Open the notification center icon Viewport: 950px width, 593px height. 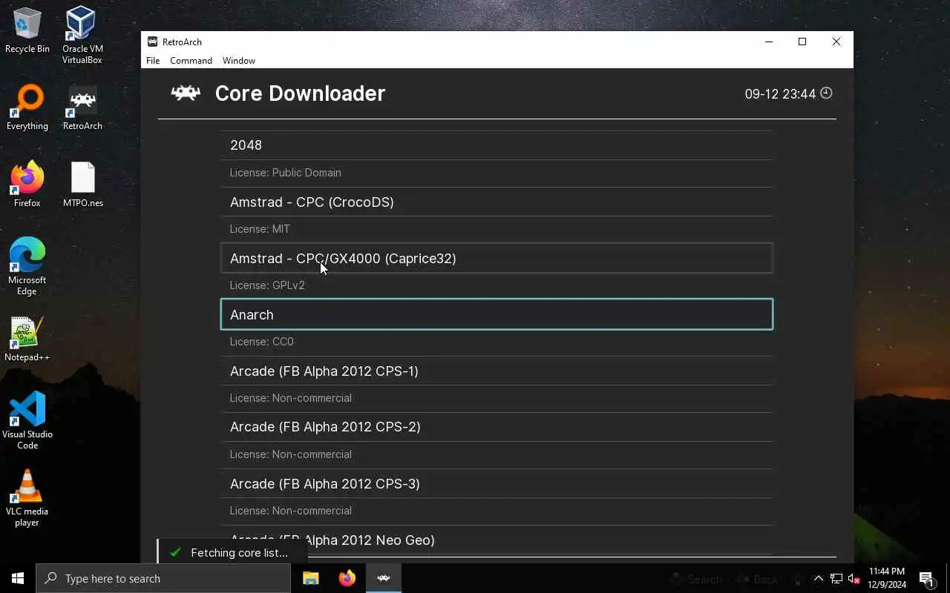[926, 579]
